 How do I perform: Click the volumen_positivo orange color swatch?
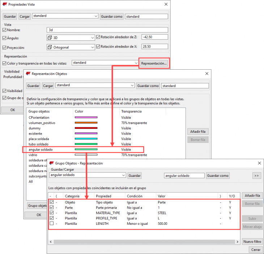[86, 123]
